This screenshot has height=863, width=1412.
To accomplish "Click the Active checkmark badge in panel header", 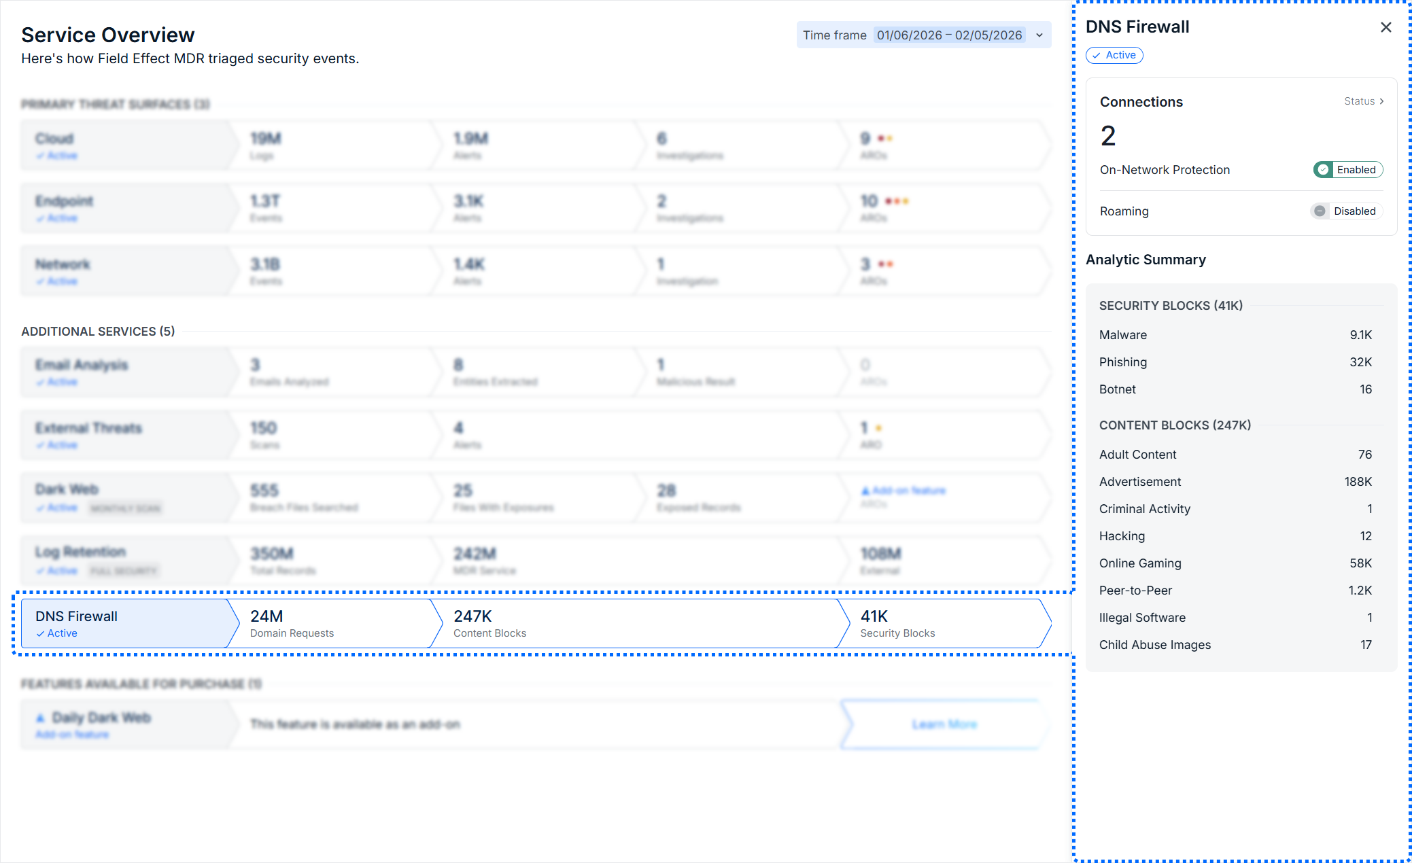I will point(1114,55).
